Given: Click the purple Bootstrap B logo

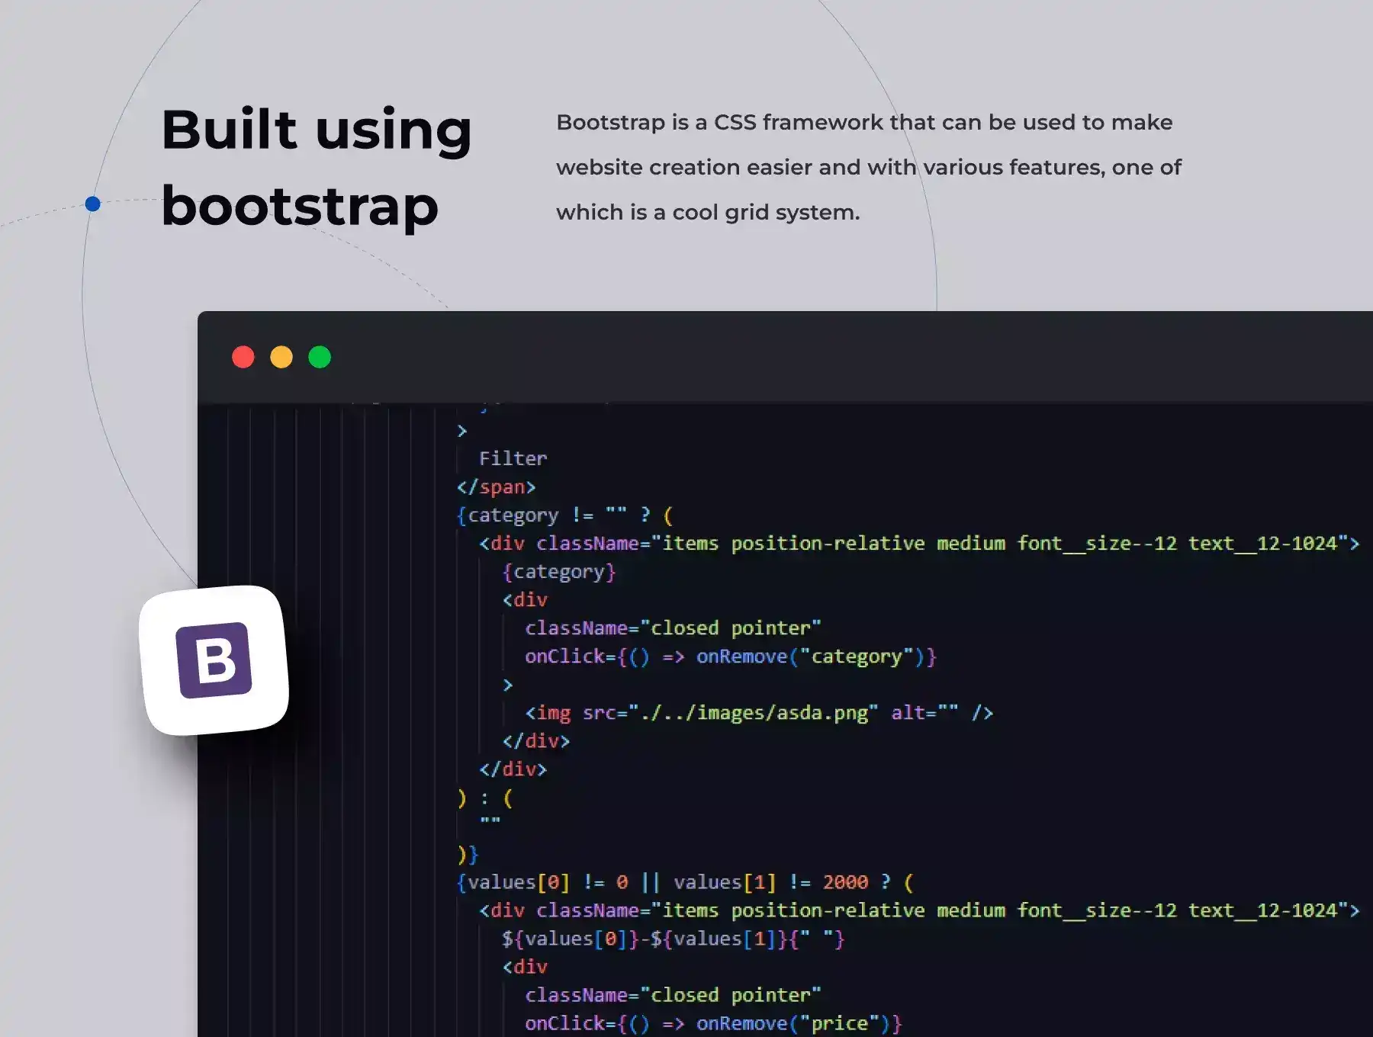Looking at the screenshot, I should (x=214, y=660).
